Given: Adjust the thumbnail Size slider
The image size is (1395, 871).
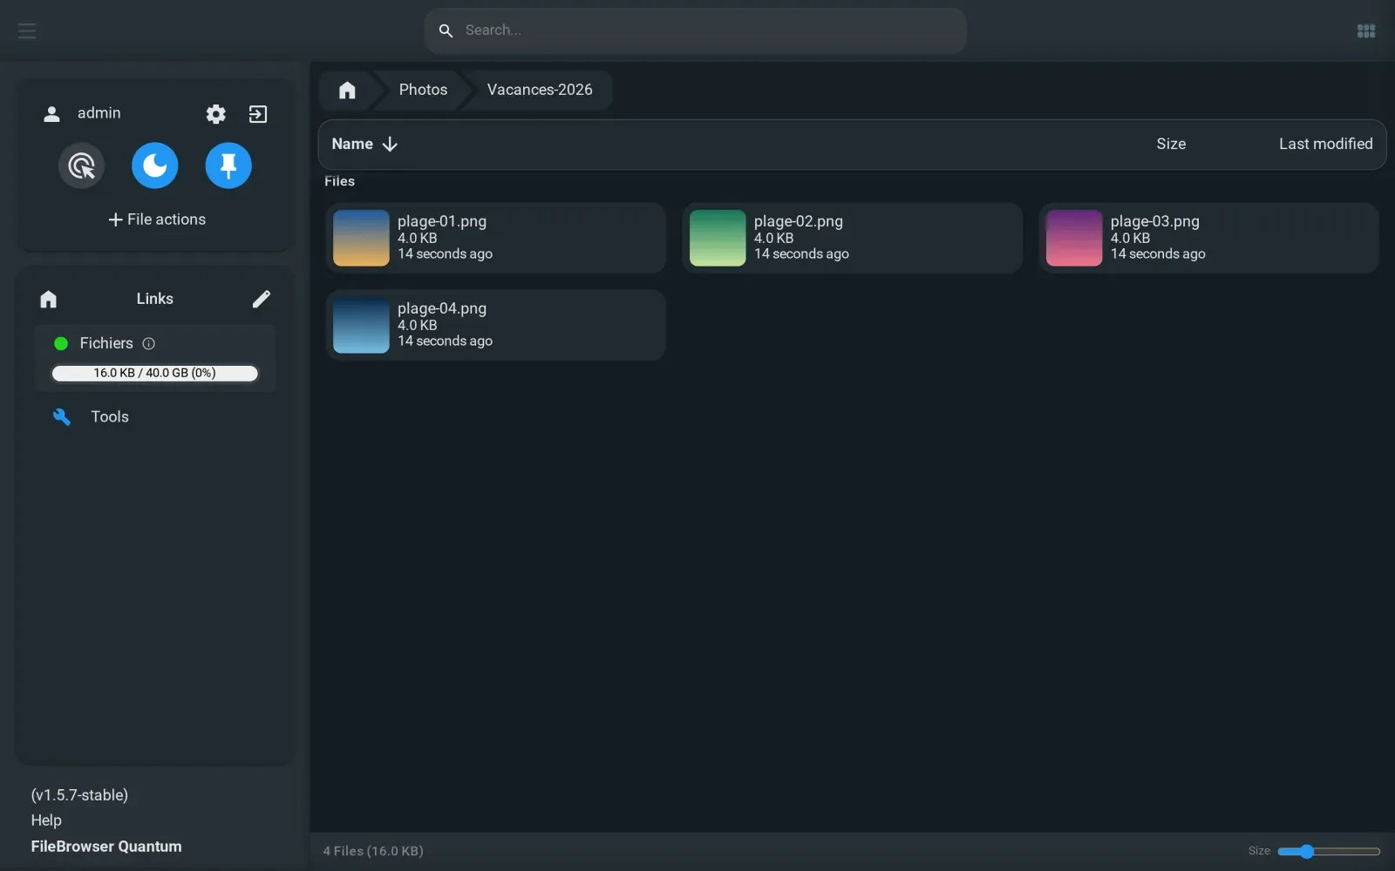Looking at the screenshot, I should (1329, 852).
